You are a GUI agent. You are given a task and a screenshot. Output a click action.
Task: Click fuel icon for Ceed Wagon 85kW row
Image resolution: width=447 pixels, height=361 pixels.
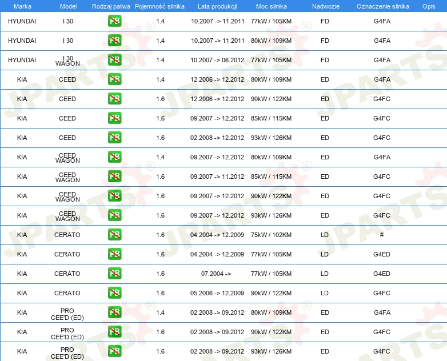(114, 177)
